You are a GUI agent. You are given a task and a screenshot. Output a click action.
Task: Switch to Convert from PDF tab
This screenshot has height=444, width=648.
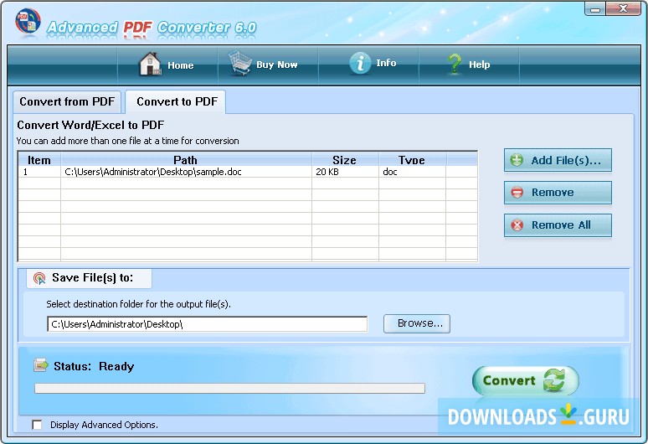coord(67,101)
